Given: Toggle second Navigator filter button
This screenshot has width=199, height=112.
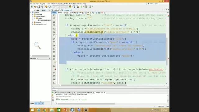Looking at the screenshot, I should [39, 103].
